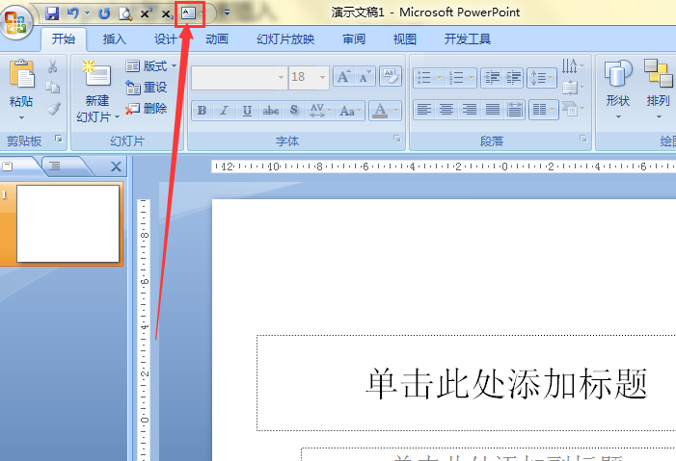
Task: Open the font size dropdown showing 18
Action: [322, 78]
